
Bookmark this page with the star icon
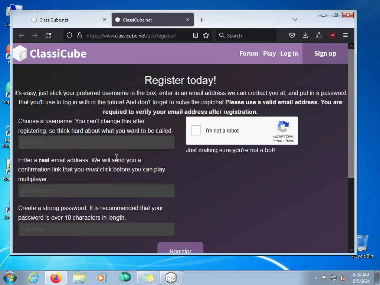click(x=206, y=35)
